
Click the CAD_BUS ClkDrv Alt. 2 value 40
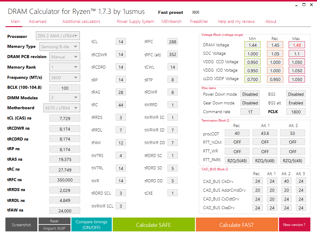287,181
